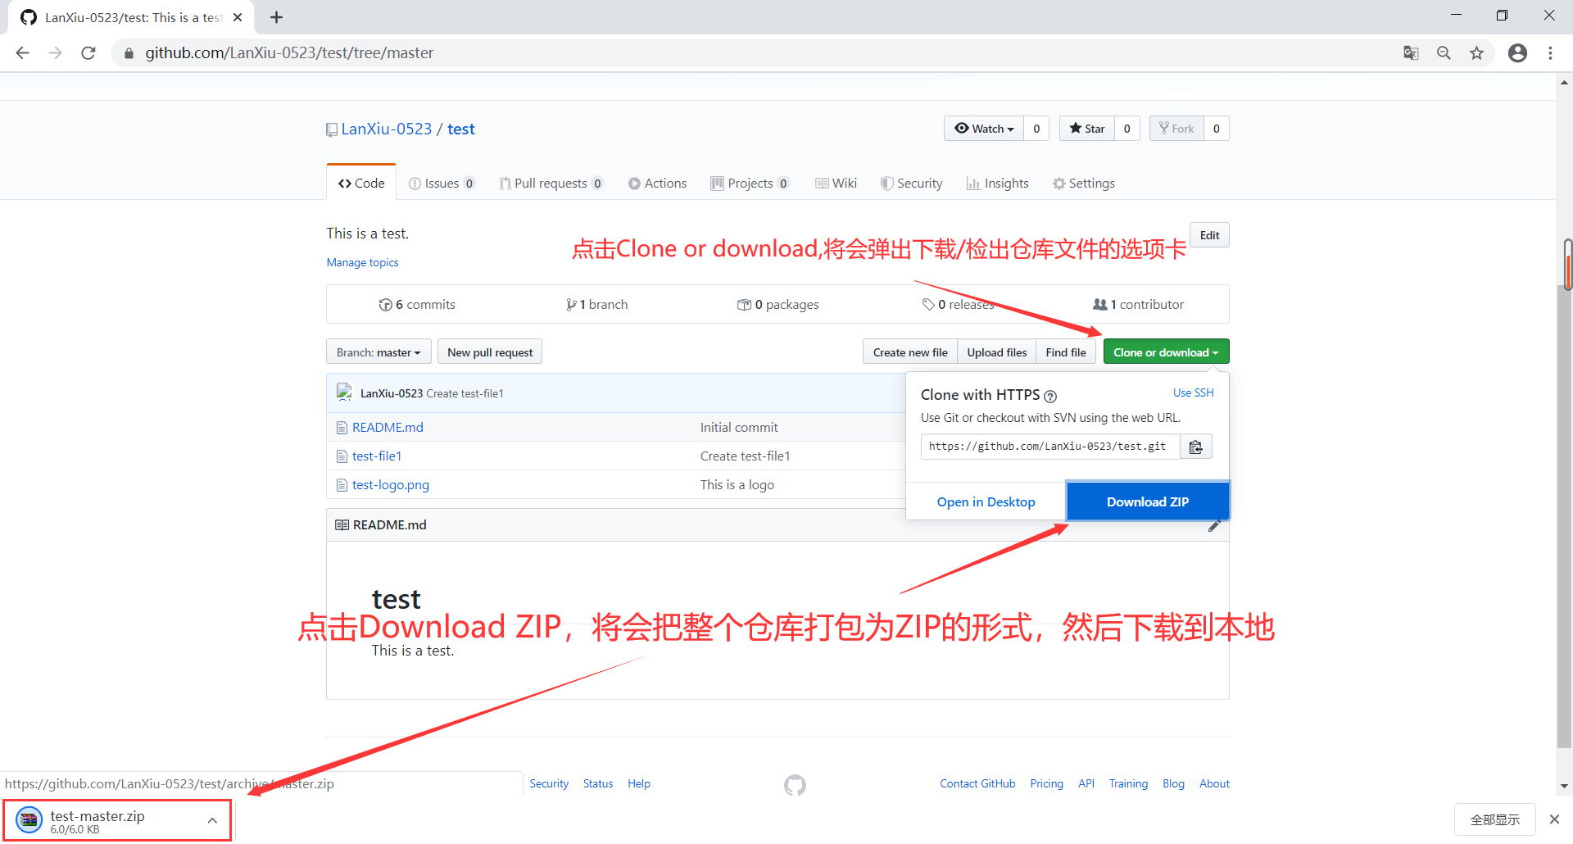Click the Download ZIP button

point(1147,501)
